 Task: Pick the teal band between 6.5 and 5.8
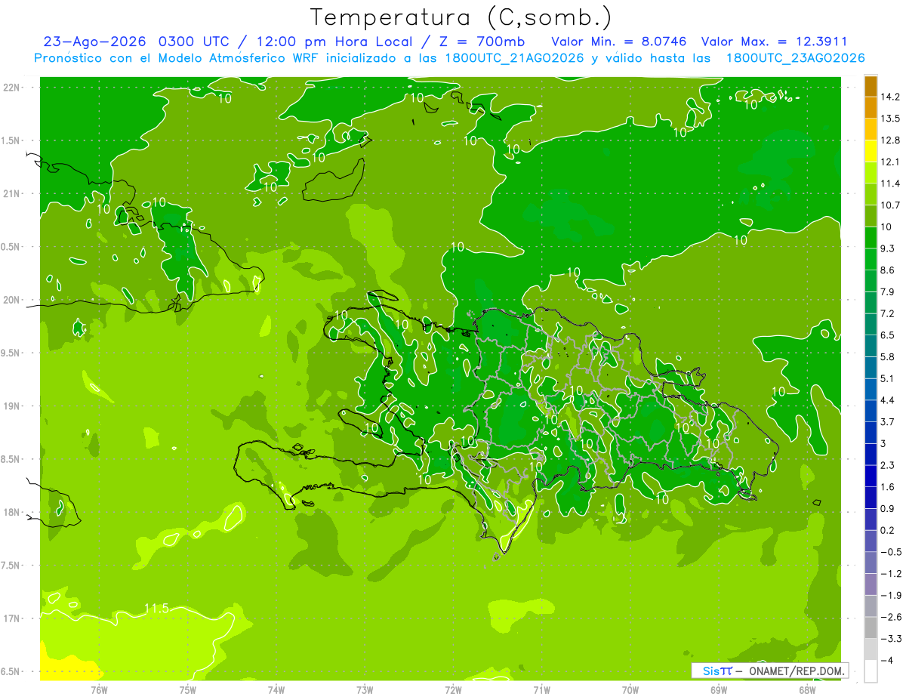pyautogui.click(x=871, y=346)
